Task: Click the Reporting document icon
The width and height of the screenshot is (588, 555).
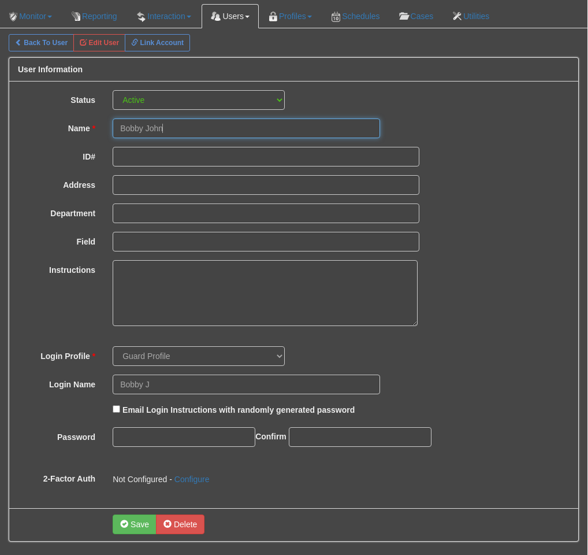Action: pyautogui.click(x=76, y=17)
